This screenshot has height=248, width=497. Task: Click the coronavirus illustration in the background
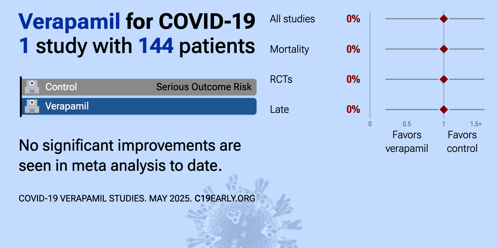(x=244, y=214)
